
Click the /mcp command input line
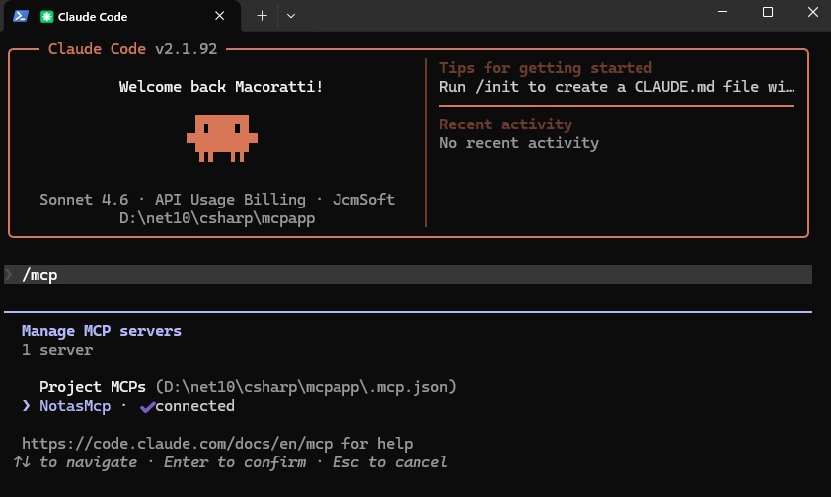[408, 275]
